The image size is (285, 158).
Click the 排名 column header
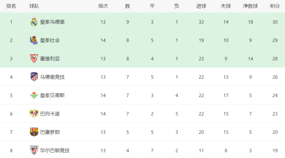tap(11, 6)
